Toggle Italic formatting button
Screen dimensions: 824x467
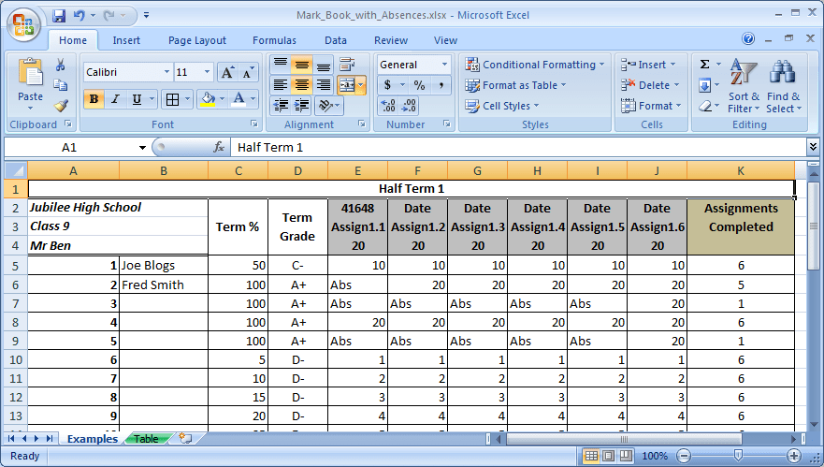click(x=115, y=99)
